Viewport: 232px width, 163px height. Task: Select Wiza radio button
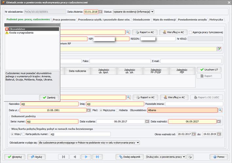click(x=12, y=134)
